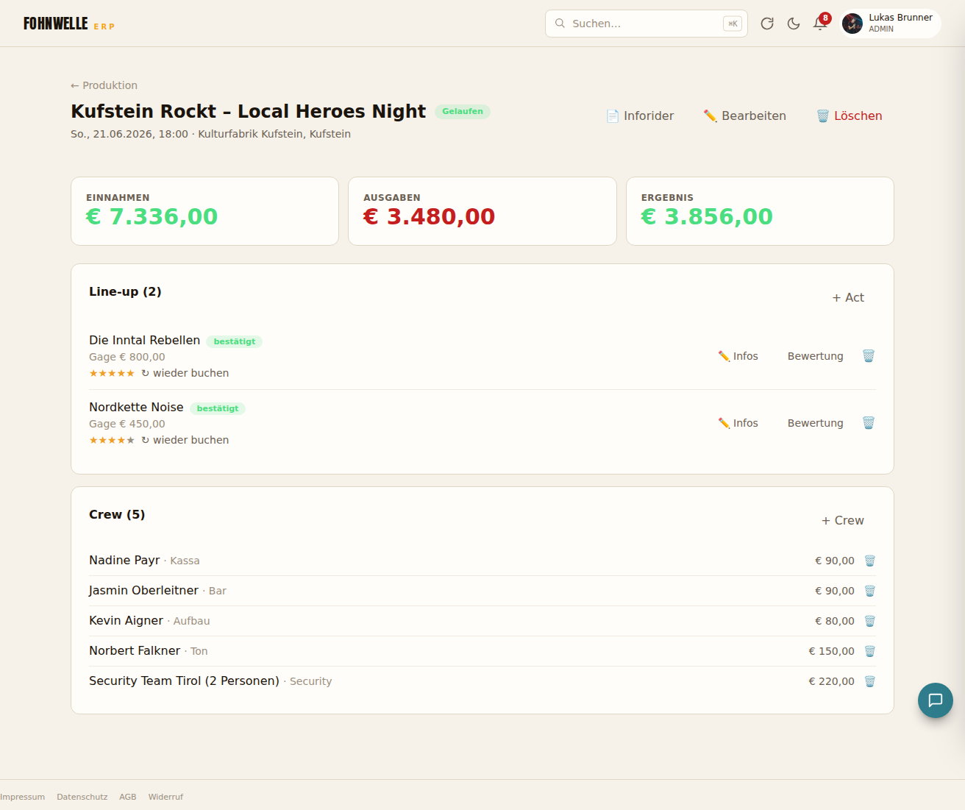Click the Föhnwelle ERP logo

pyautogui.click(x=69, y=24)
